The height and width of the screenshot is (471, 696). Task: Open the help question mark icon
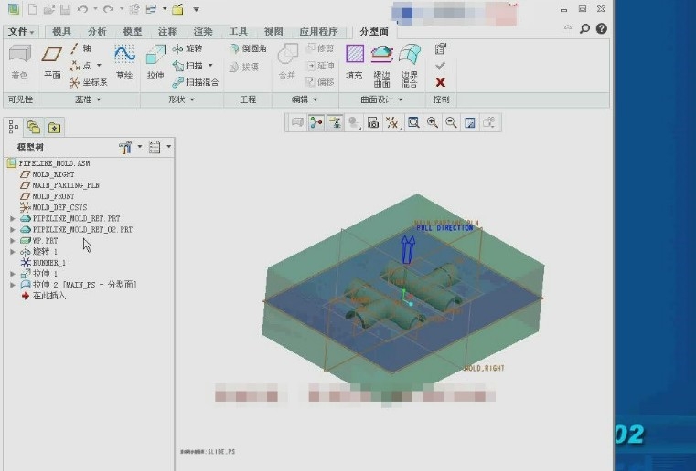tap(602, 29)
